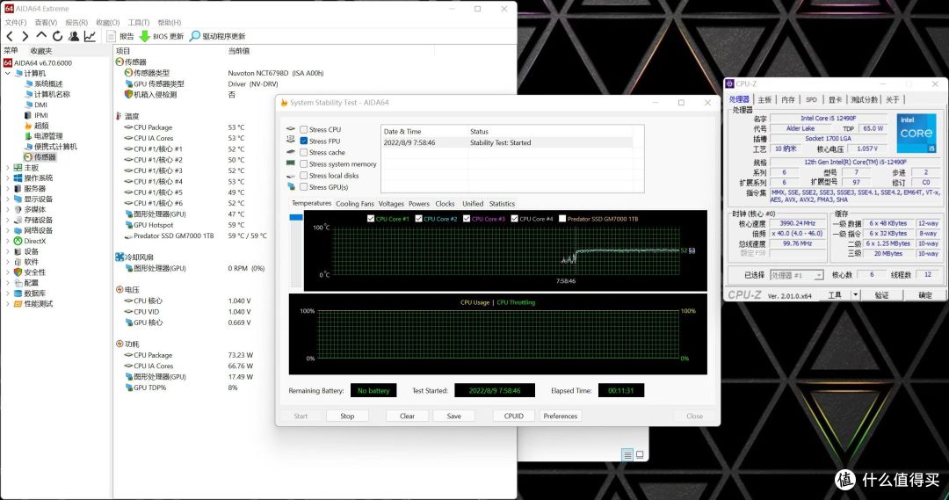This screenshot has width=949, height=500.
Task: Toggle CPU Core #1 graph checkbox
Action: (x=371, y=219)
